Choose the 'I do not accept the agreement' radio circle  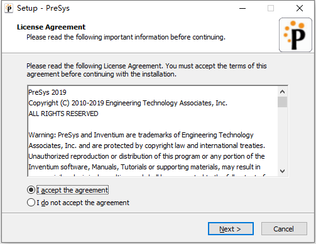click(x=31, y=203)
